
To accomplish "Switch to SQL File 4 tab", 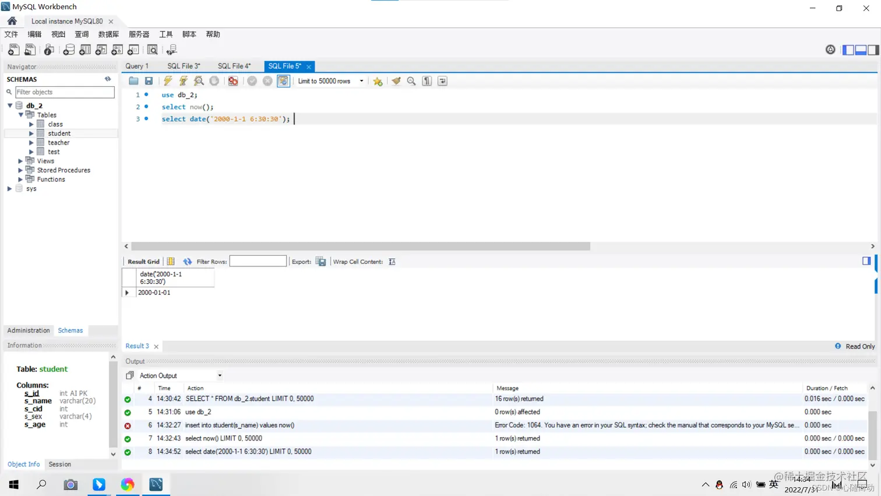I will pos(234,66).
